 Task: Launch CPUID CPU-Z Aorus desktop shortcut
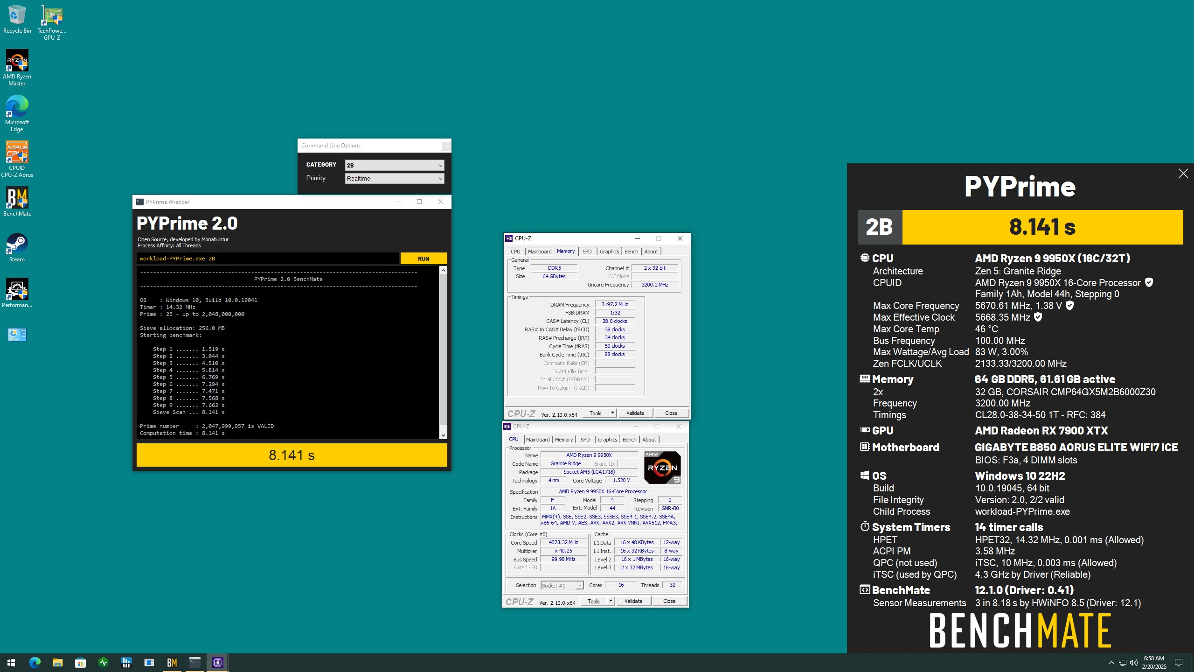pos(17,160)
